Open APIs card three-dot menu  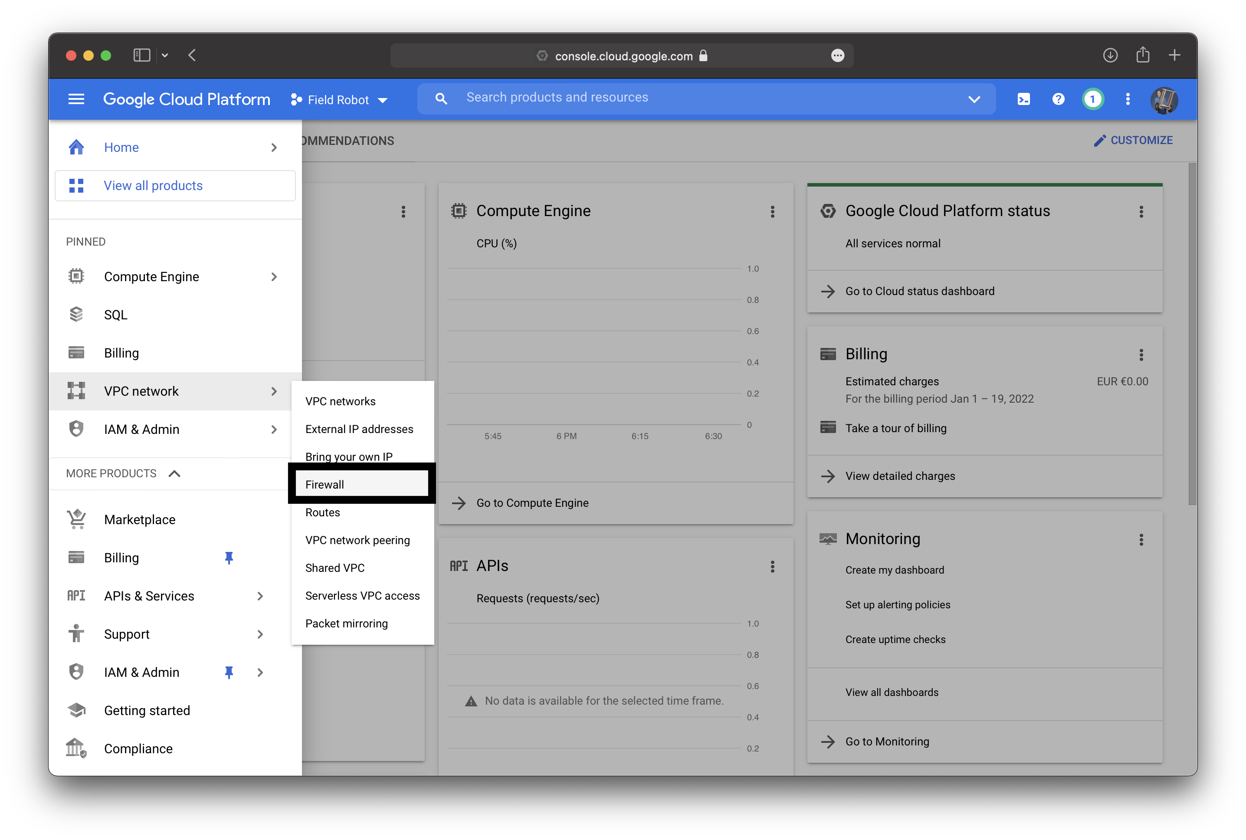click(772, 567)
